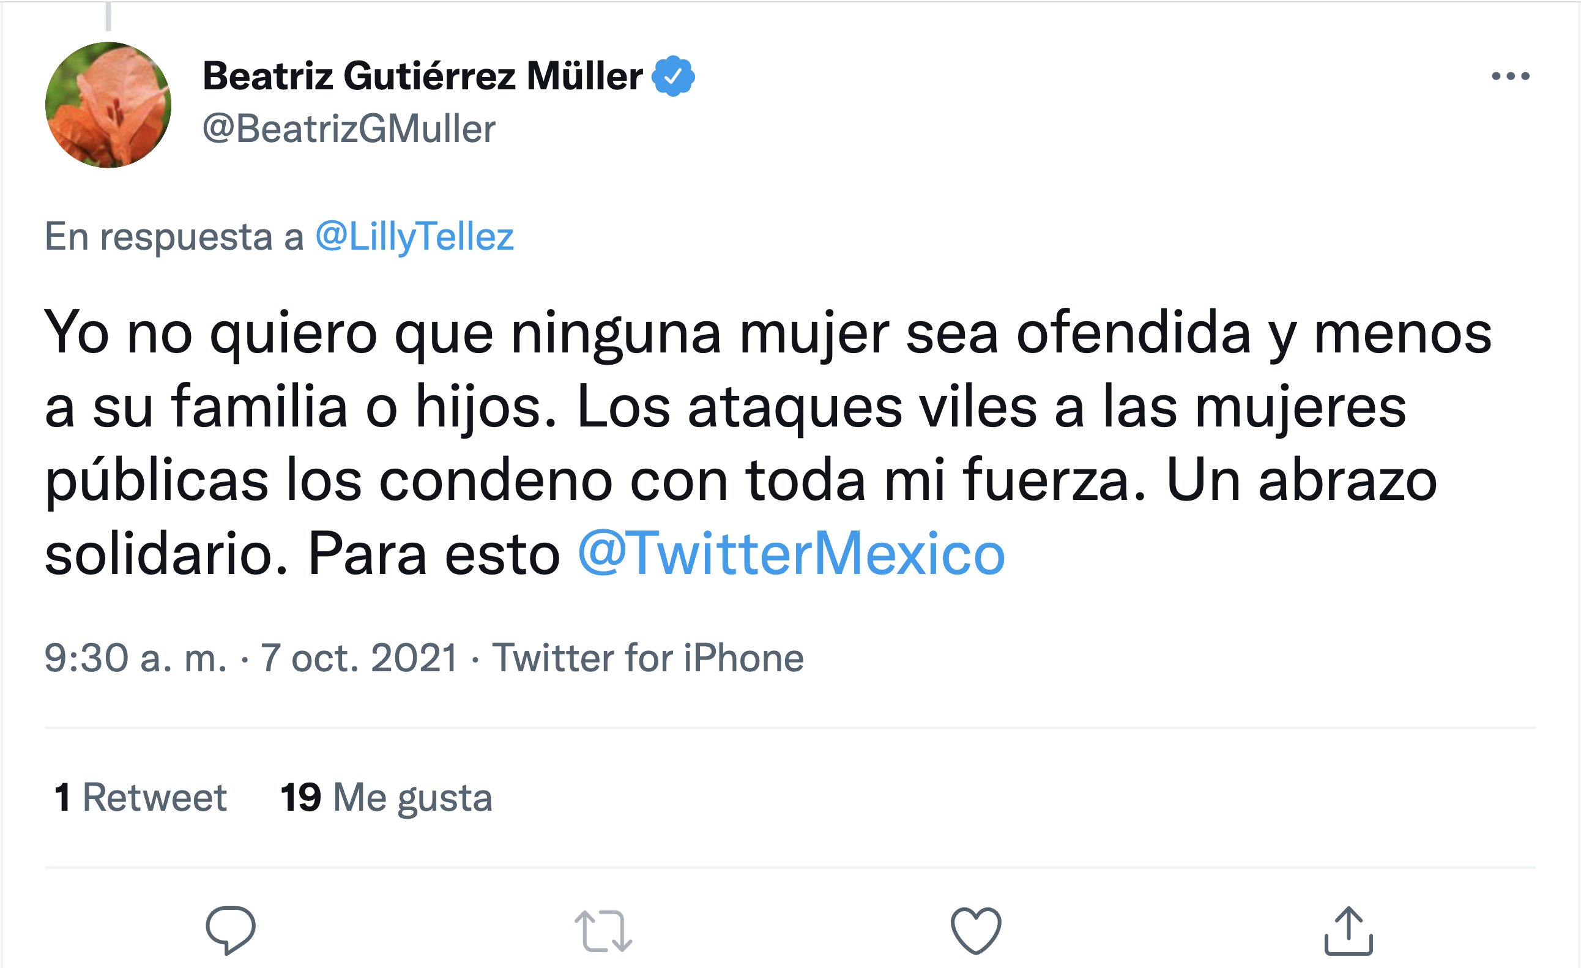1581x968 pixels.
Task: Click the tweet timestamp 9:30 a. m.
Action: (135, 657)
